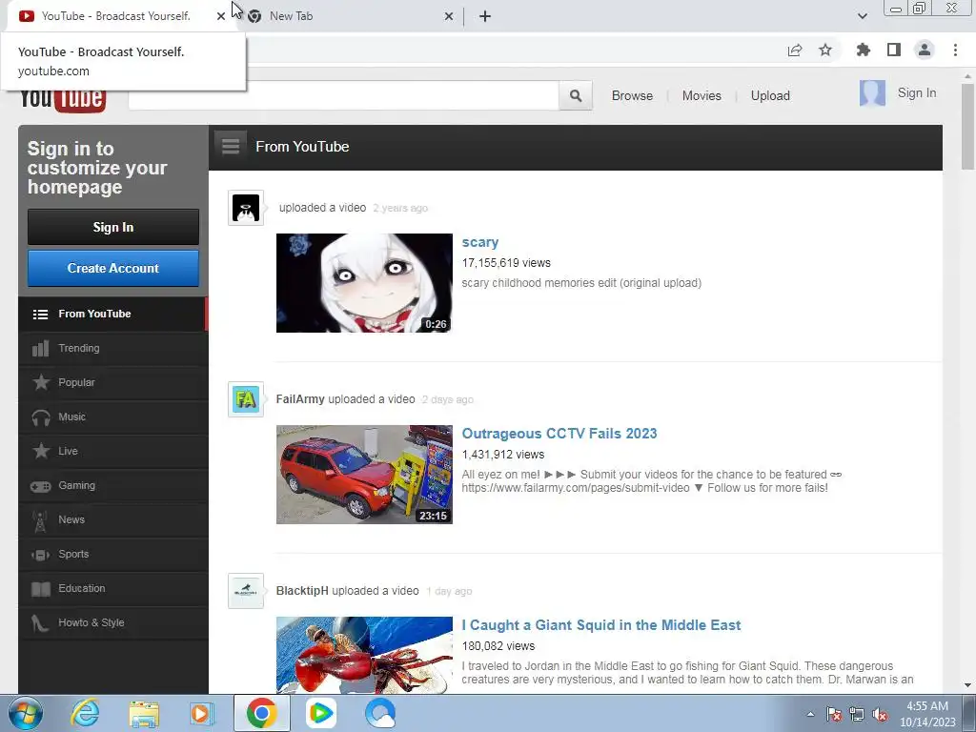Open the "Outrageous CCTV Fails 2023" title
The width and height of the screenshot is (976, 732).
(x=559, y=434)
